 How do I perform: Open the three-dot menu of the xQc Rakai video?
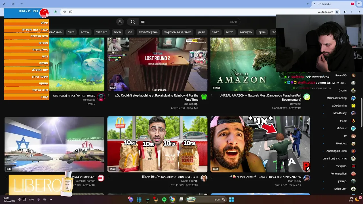coord(109,96)
